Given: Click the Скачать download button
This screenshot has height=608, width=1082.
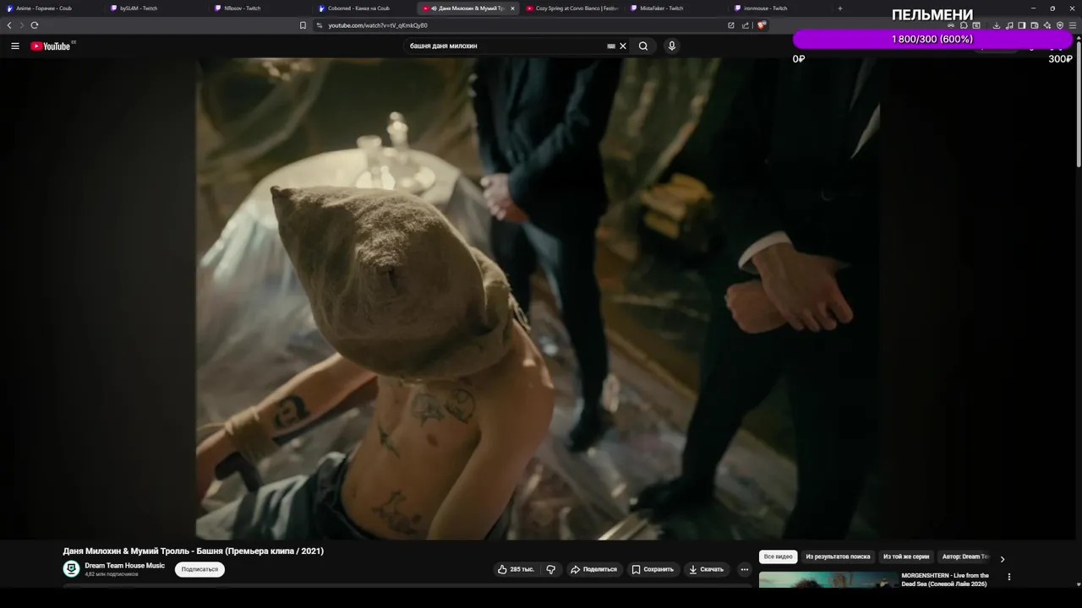Looking at the screenshot, I should (x=706, y=569).
